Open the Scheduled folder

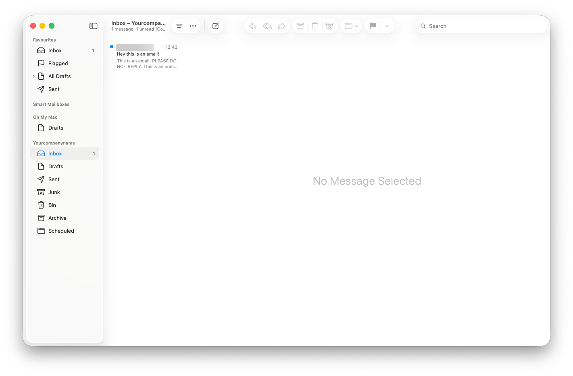[x=61, y=231]
